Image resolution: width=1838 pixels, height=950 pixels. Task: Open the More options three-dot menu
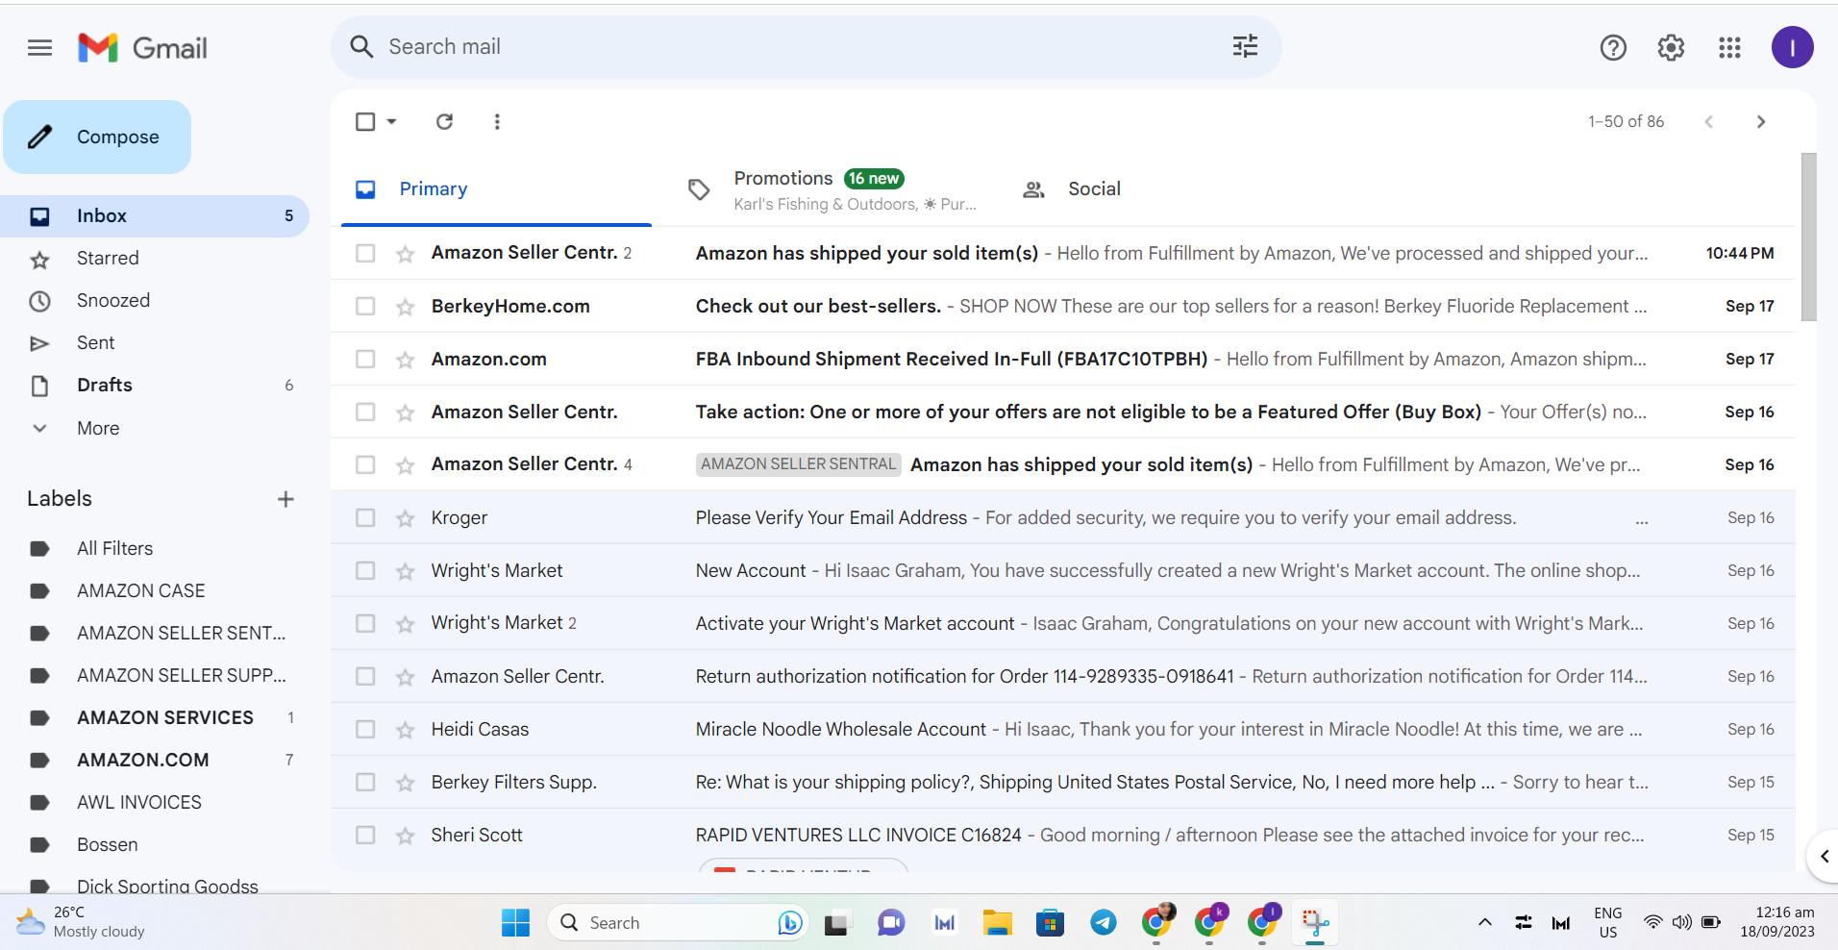(497, 121)
